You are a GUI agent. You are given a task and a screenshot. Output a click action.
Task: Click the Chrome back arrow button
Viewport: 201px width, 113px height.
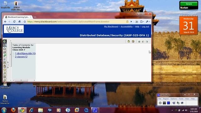pos(5,22)
